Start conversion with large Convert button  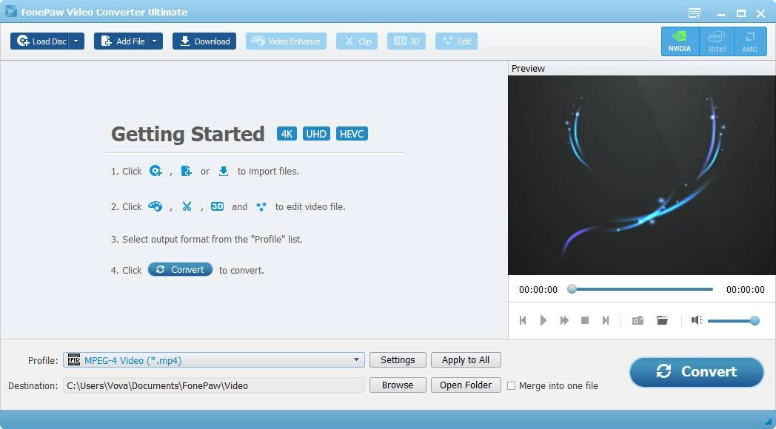coord(696,371)
